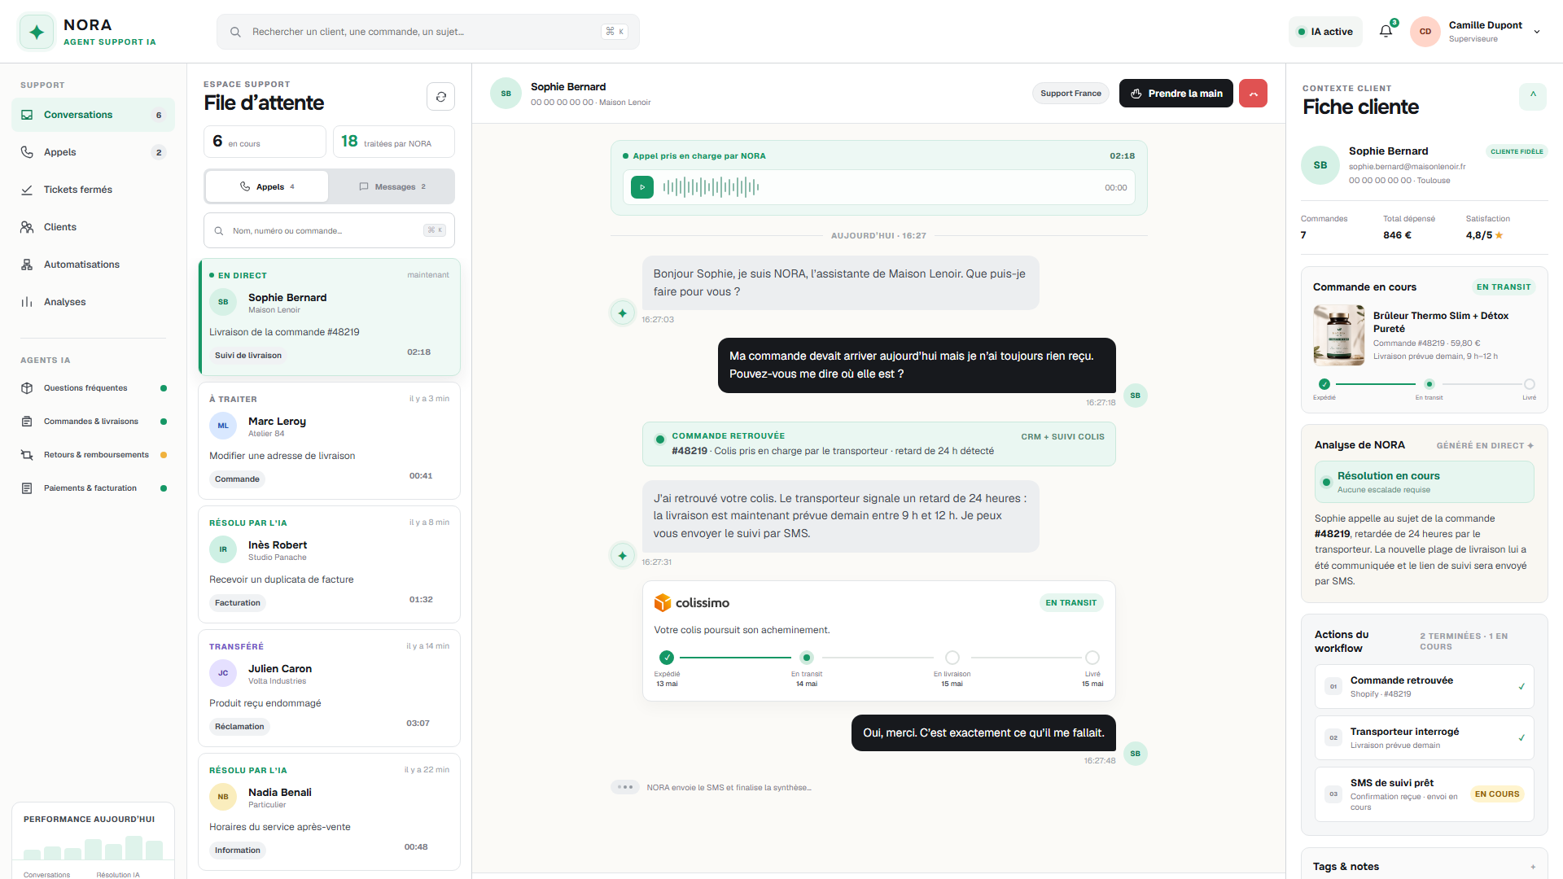Click the Résolution en cours status card
The width and height of the screenshot is (1563, 879).
(1424, 482)
